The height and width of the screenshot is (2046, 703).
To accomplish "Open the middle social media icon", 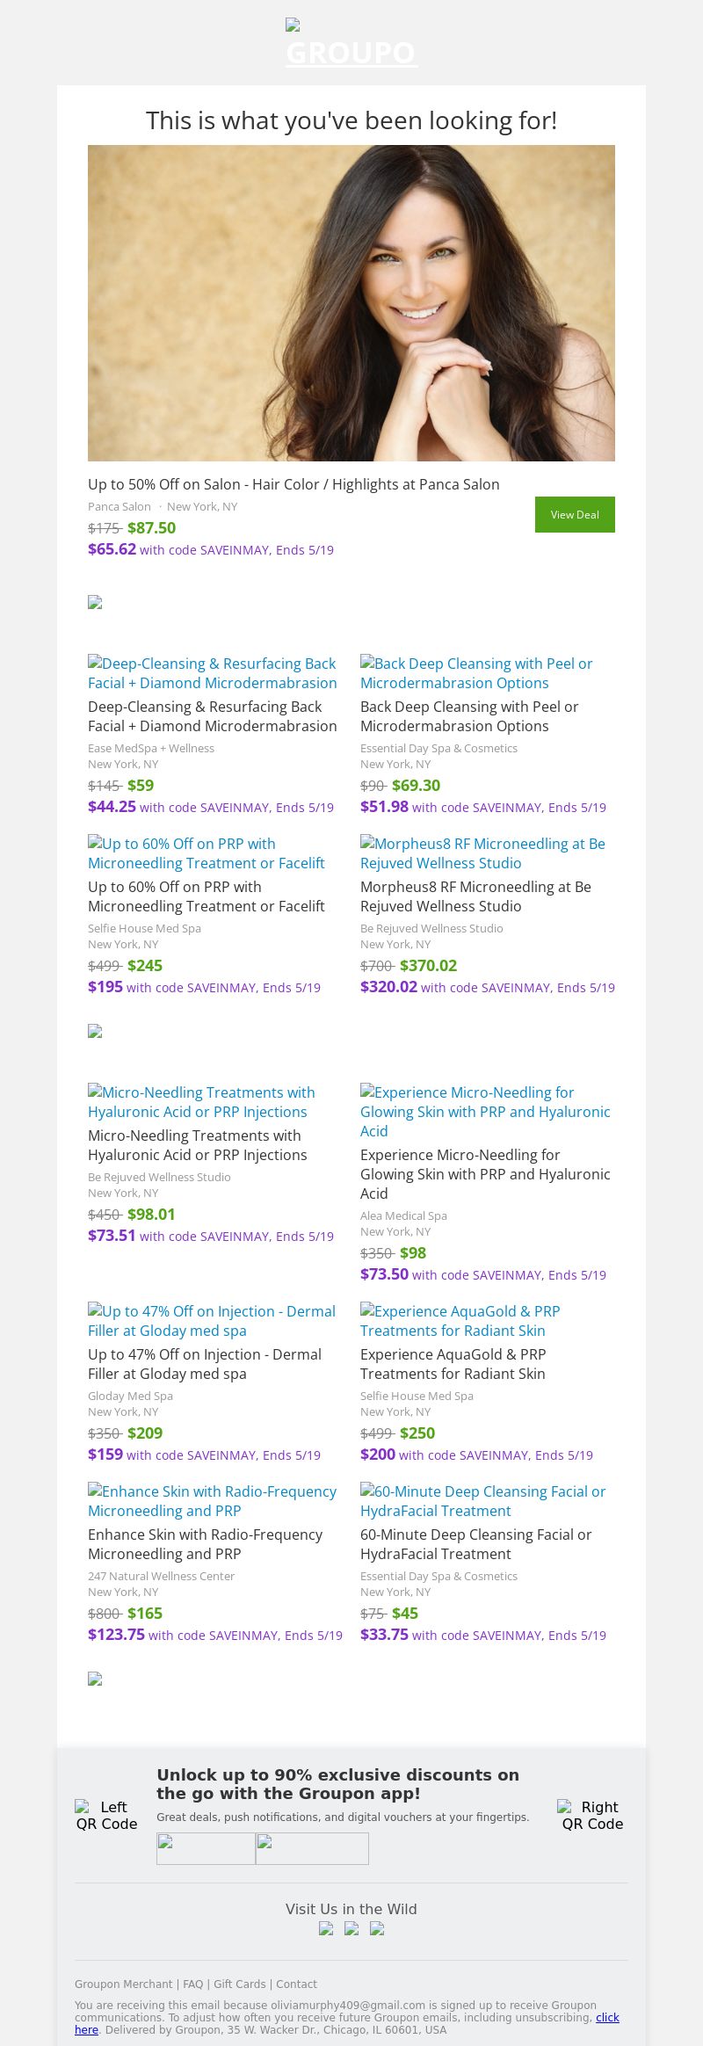I will 351,1929.
